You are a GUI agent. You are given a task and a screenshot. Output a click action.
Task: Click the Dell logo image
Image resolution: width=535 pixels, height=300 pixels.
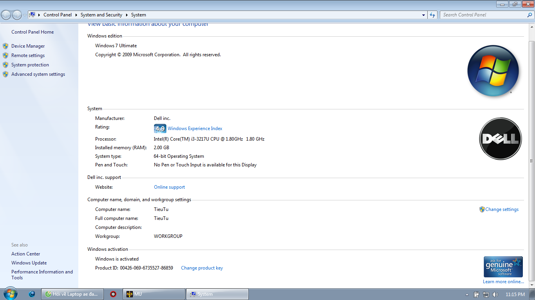[x=501, y=139]
